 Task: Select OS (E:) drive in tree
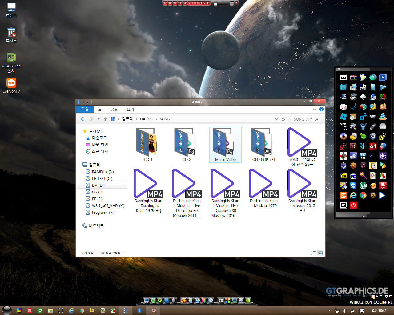98,192
